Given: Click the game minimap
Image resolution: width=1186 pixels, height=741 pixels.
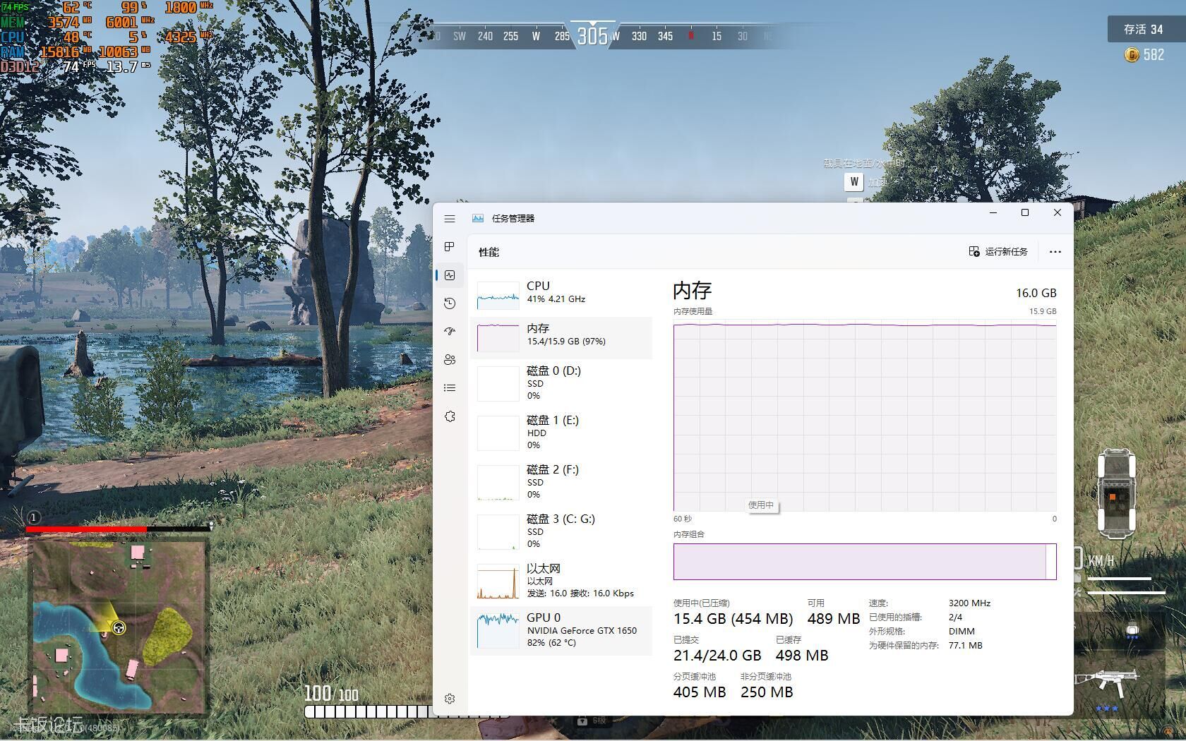Looking at the screenshot, I should pos(119,627).
